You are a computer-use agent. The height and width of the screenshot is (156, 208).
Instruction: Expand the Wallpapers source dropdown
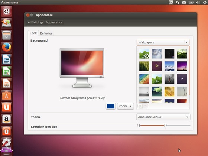163,42
